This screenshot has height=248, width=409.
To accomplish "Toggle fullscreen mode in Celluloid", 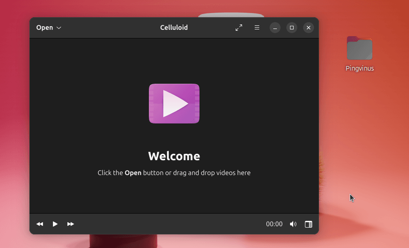I will (239, 28).
